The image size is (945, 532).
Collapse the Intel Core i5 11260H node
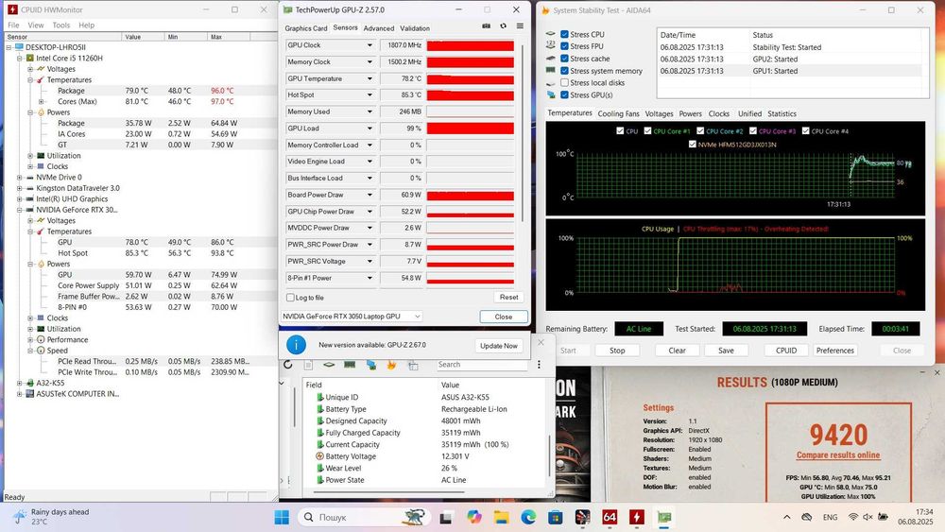point(19,59)
